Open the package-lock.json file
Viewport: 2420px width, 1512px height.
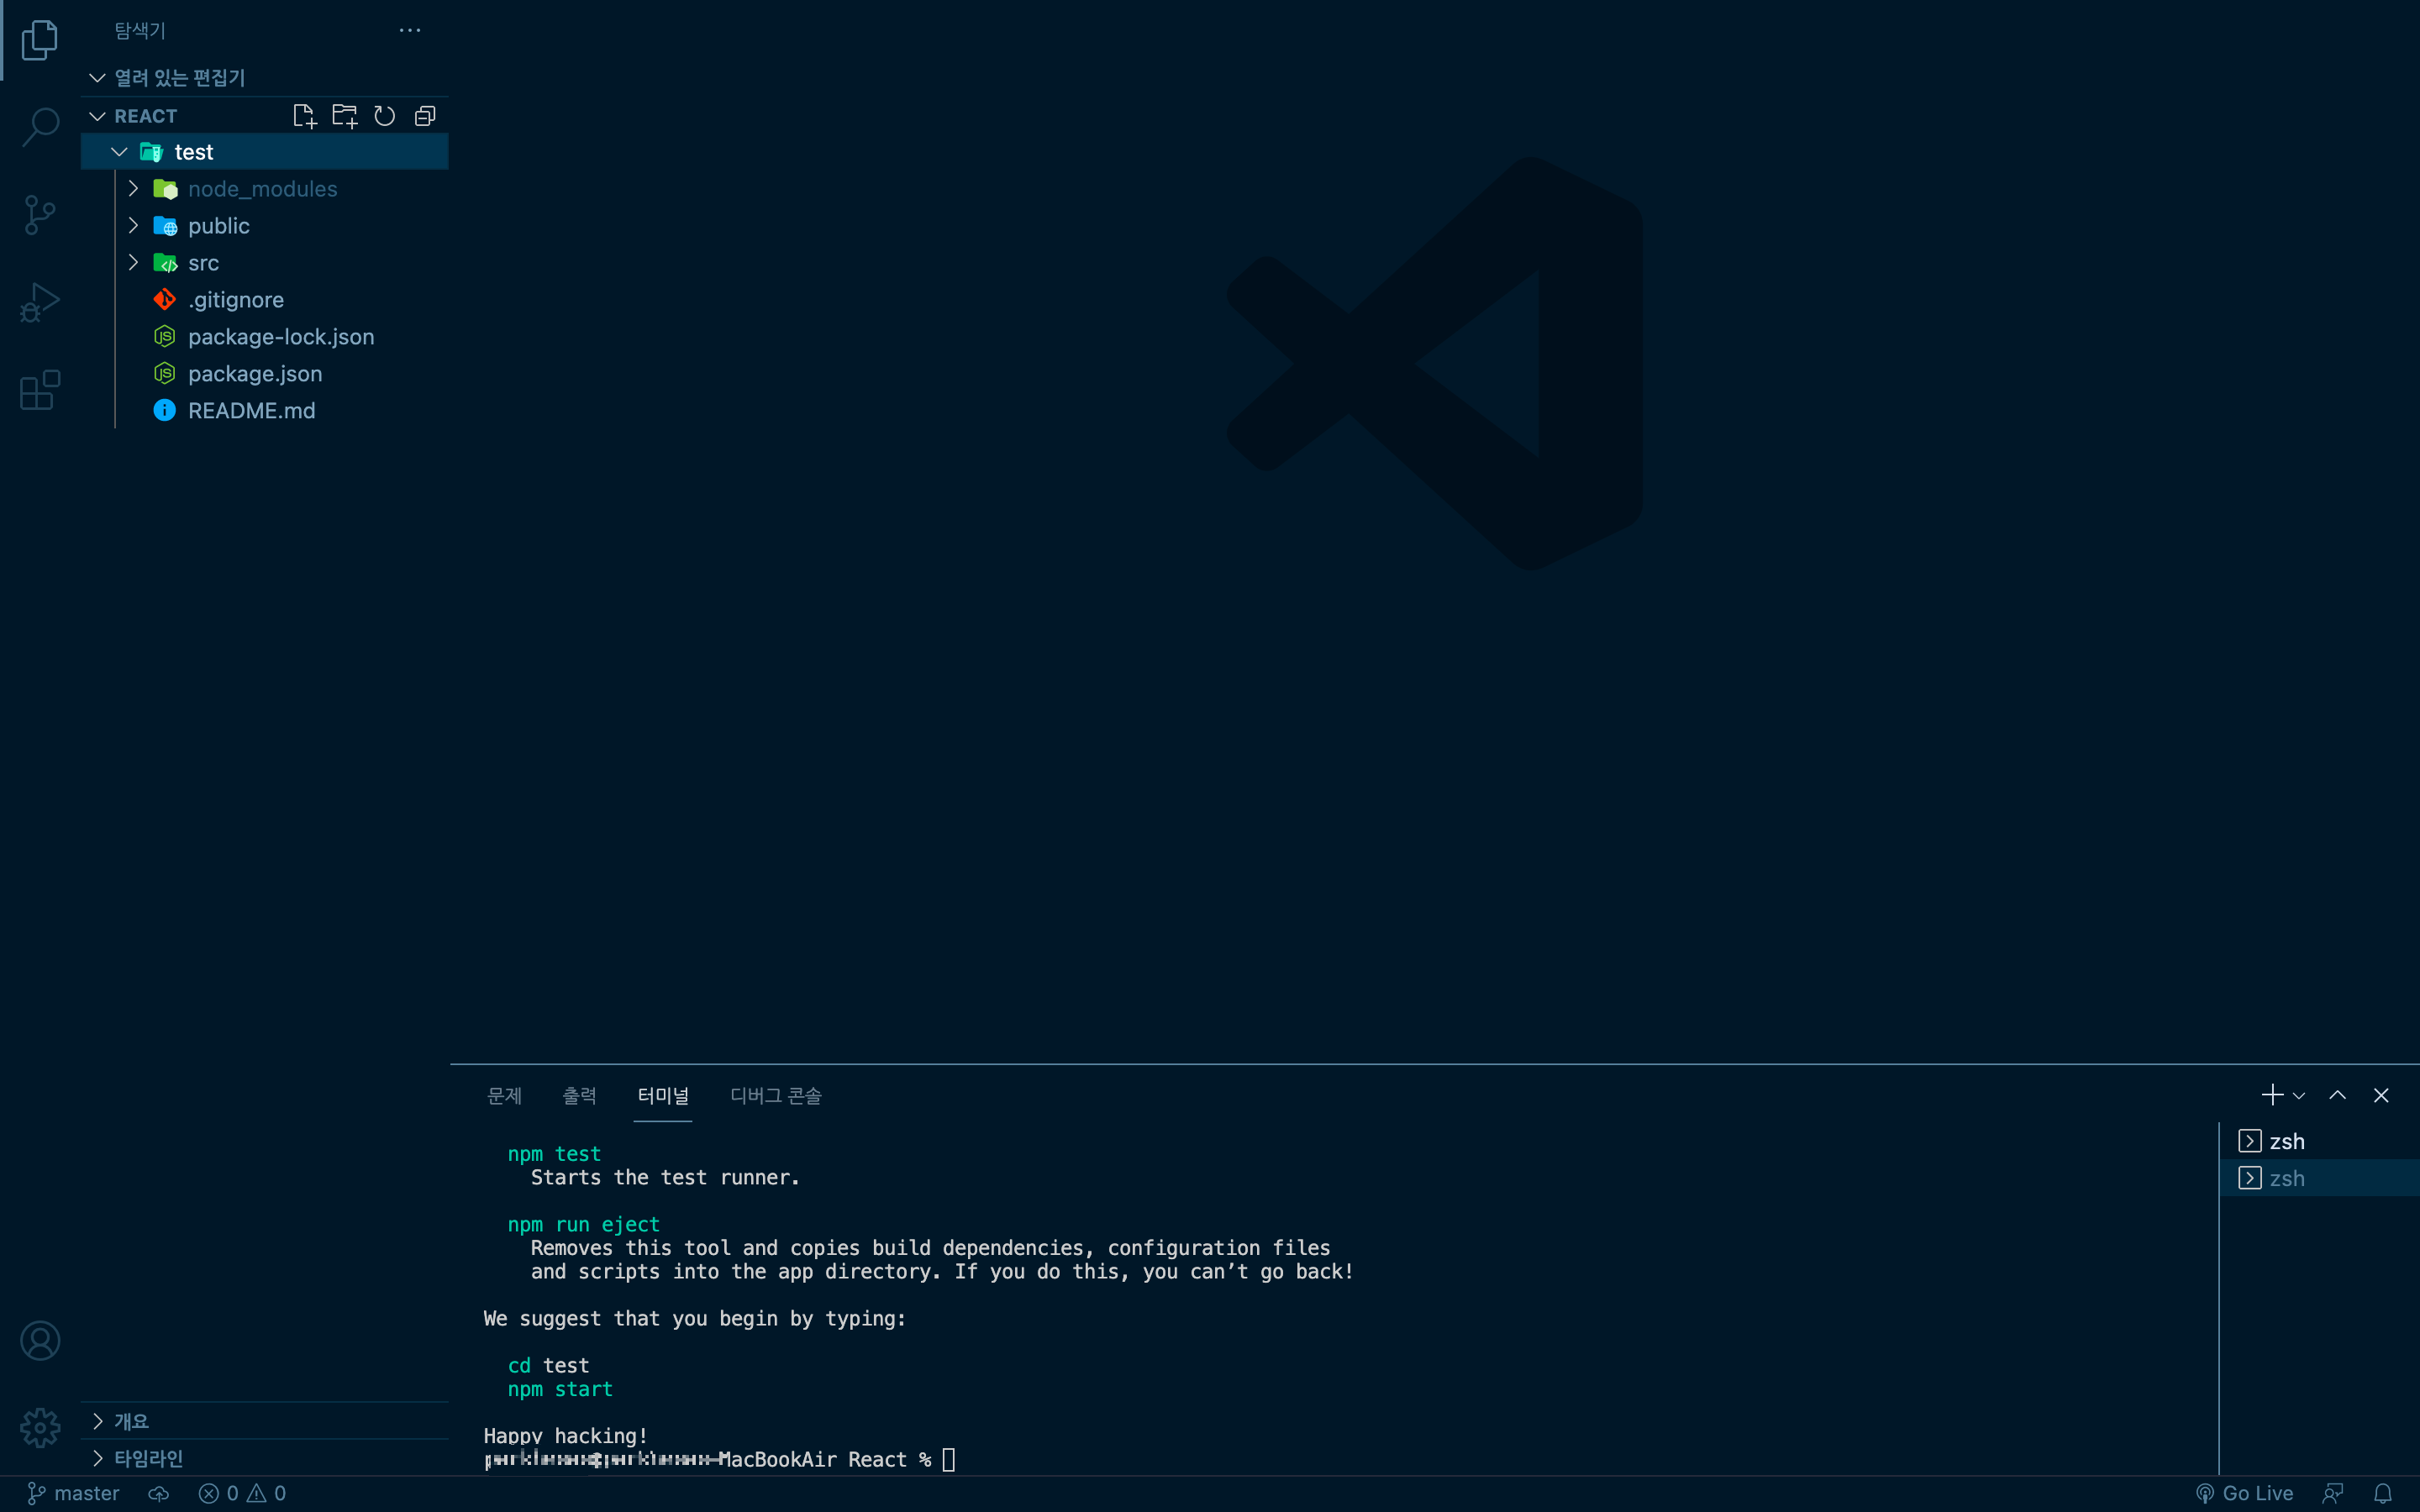pos(264,337)
